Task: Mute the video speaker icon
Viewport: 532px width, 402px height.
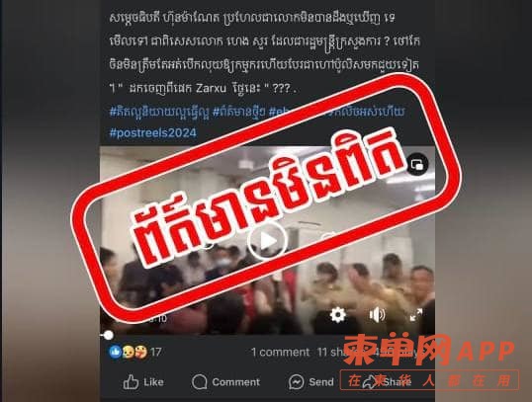Action: [377, 315]
